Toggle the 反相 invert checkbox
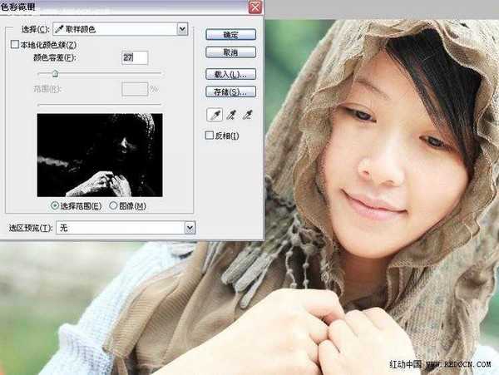Screen dimensions: 499x375 [210, 136]
